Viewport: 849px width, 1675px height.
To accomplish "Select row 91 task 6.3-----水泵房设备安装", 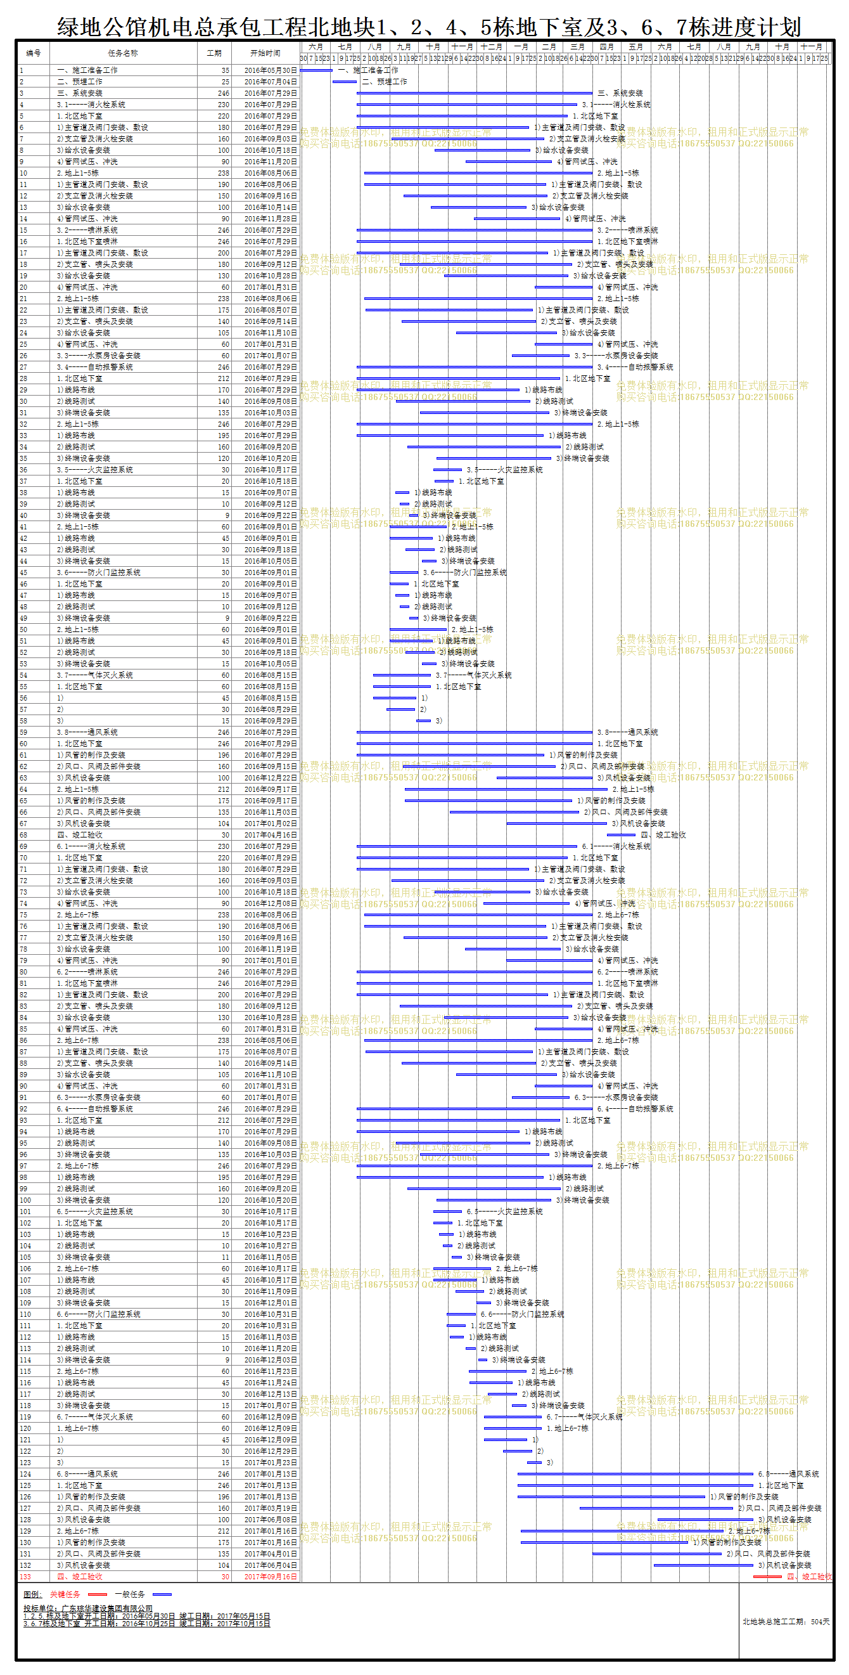I will [x=99, y=1097].
